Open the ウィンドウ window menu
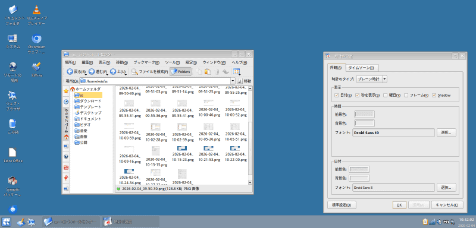Image resolution: width=476 pixels, height=228 pixels. [214, 62]
